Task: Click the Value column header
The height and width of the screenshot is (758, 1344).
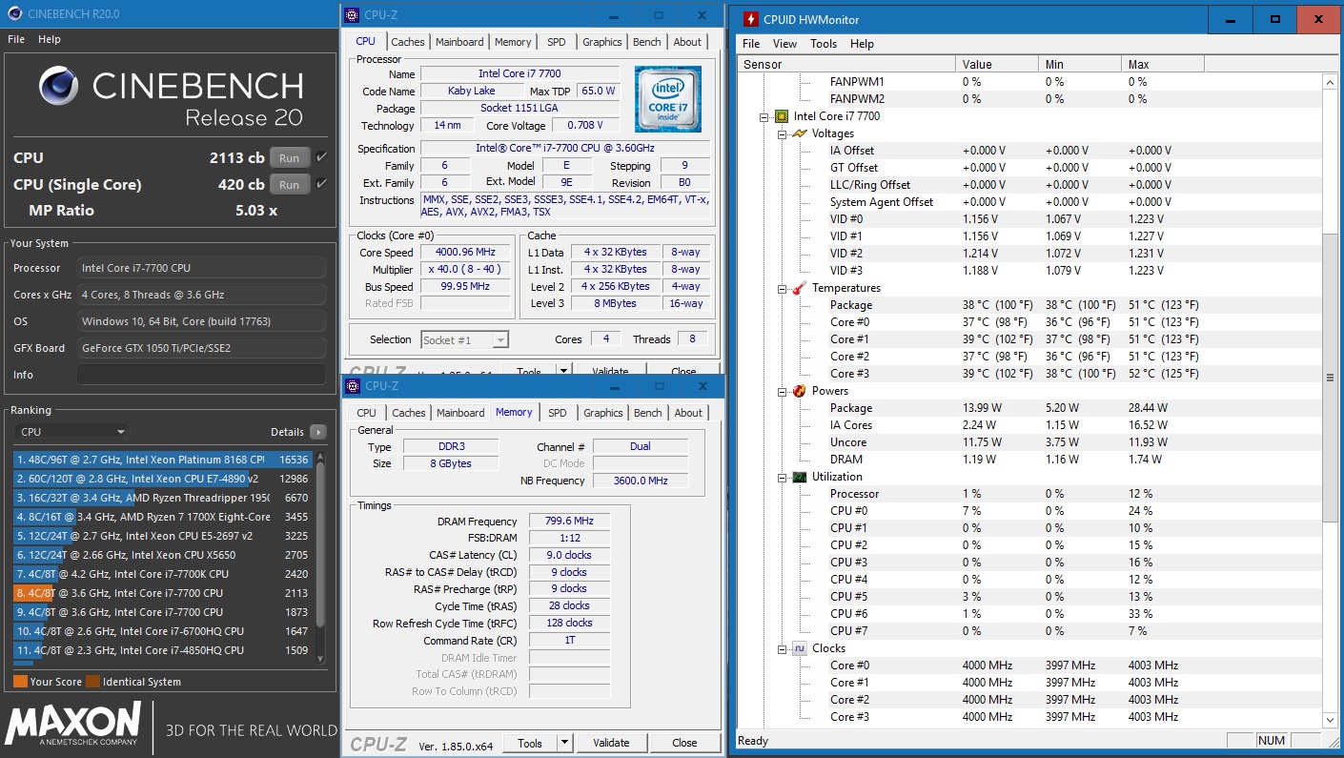Action: pos(997,64)
